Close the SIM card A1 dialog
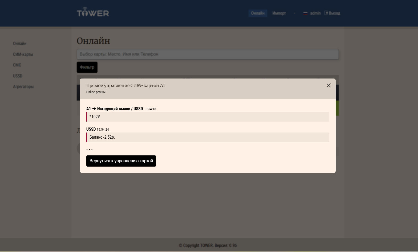Screen dimensions: 418x252 (328, 85)
